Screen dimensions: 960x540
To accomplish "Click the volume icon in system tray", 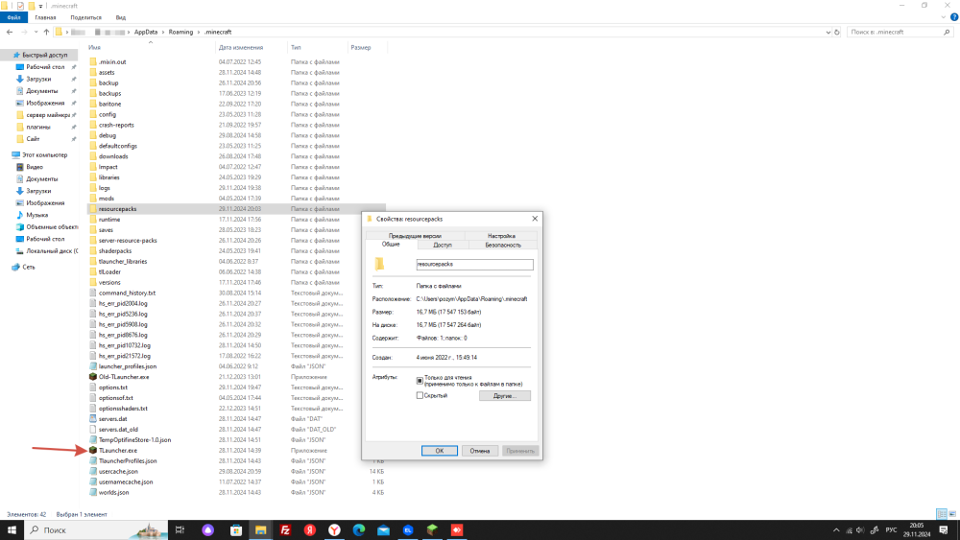I will (x=860, y=530).
